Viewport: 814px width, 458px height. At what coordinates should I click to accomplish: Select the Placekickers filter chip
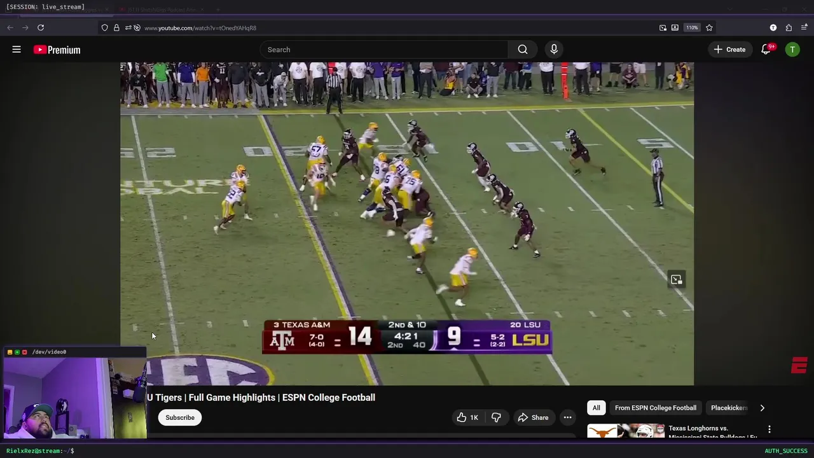point(729,408)
